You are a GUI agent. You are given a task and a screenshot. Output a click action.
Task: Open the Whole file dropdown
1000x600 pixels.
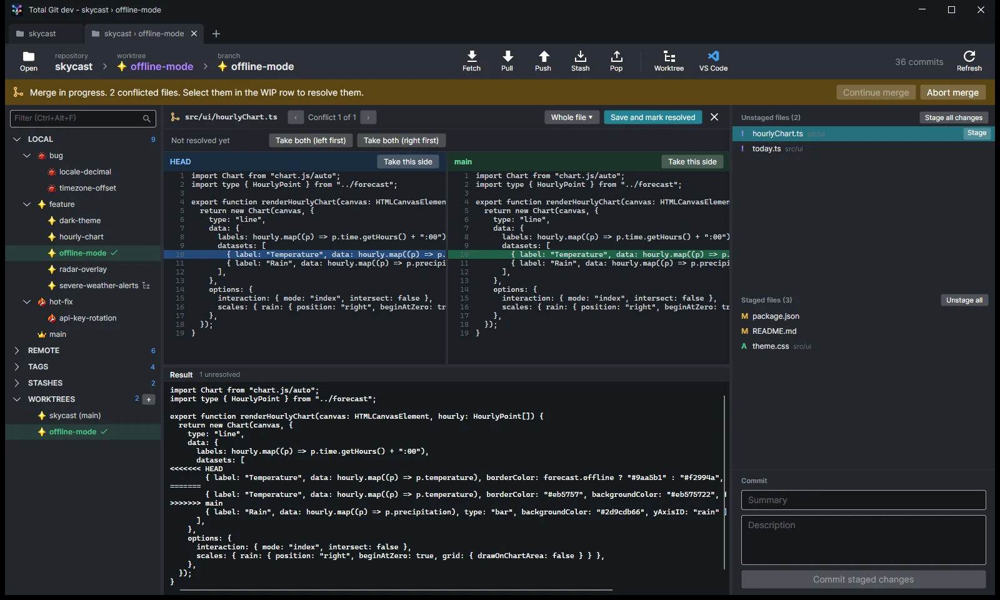point(572,117)
